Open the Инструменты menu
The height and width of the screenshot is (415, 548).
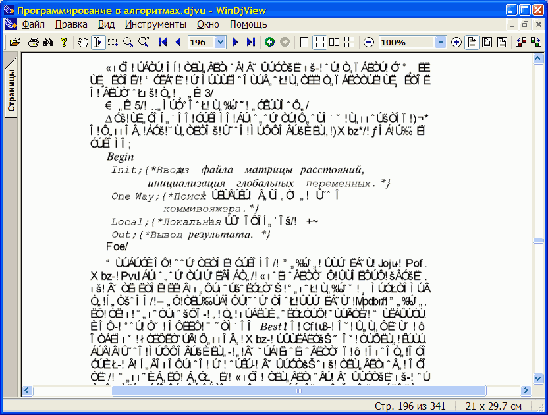155,24
